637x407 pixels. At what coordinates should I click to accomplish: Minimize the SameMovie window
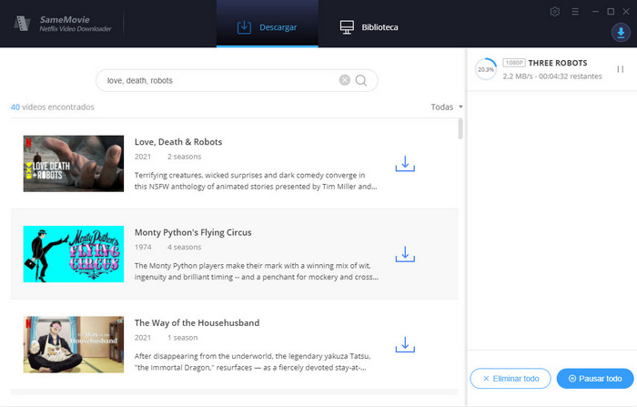[x=595, y=12]
